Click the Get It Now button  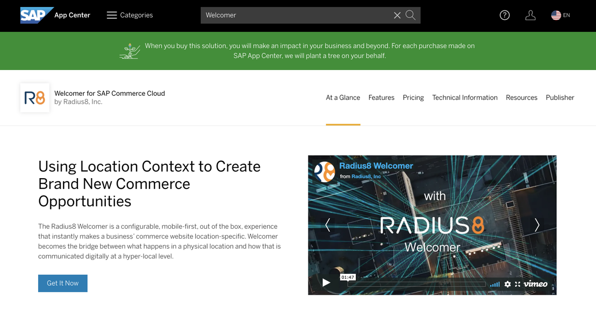[63, 283]
